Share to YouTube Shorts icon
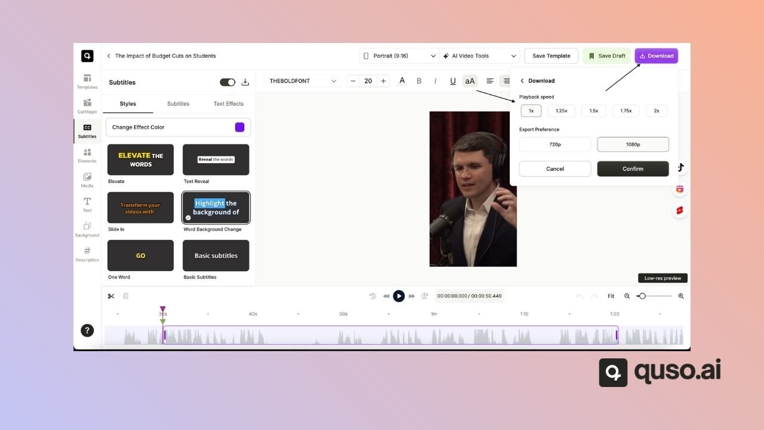The image size is (764, 430). click(680, 211)
